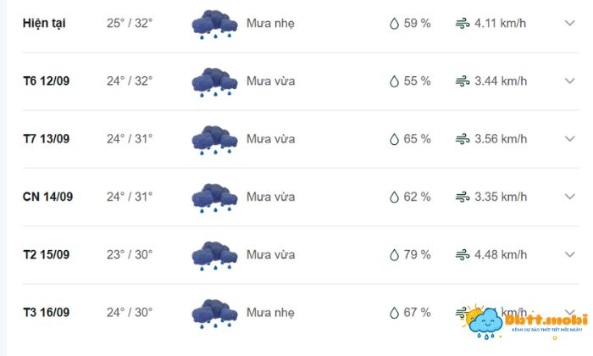The height and width of the screenshot is (356, 593).
Task: Click the wind icon beside 4.11 km/h
Action: click(463, 24)
